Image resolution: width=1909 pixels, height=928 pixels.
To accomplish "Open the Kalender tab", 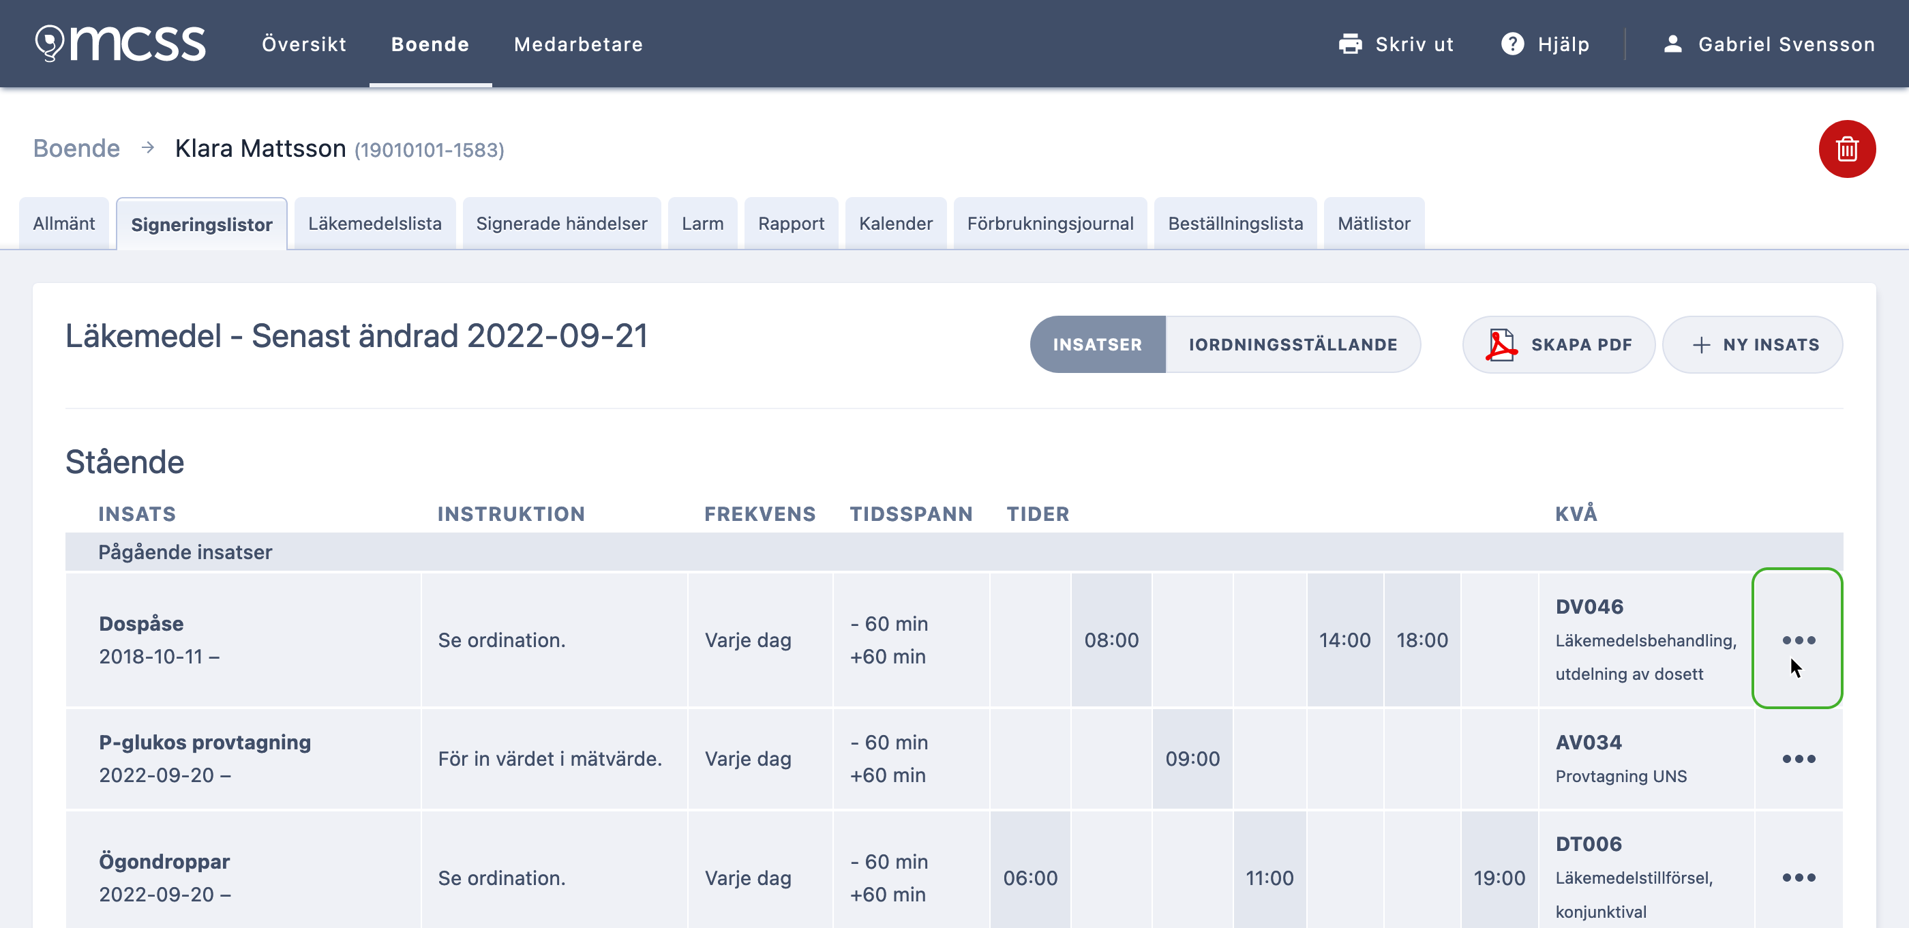I will pos(895,223).
